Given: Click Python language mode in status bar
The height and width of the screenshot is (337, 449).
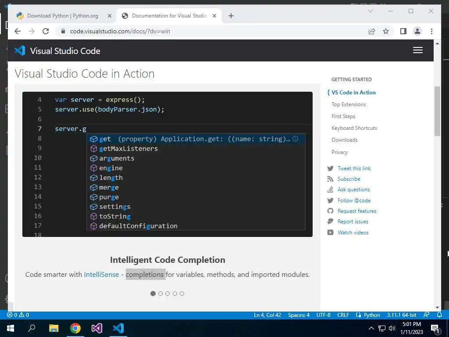Looking at the screenshot, I should (x=372, y=315).
